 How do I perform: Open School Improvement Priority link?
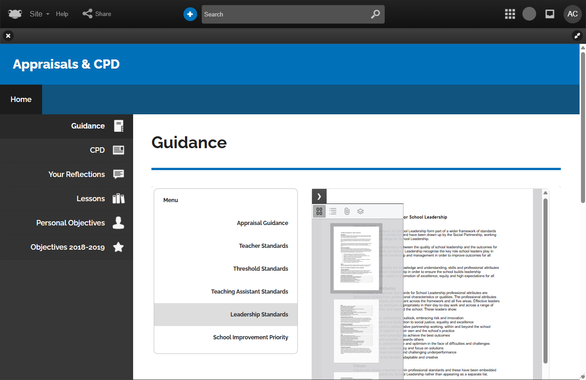(250, 337)
